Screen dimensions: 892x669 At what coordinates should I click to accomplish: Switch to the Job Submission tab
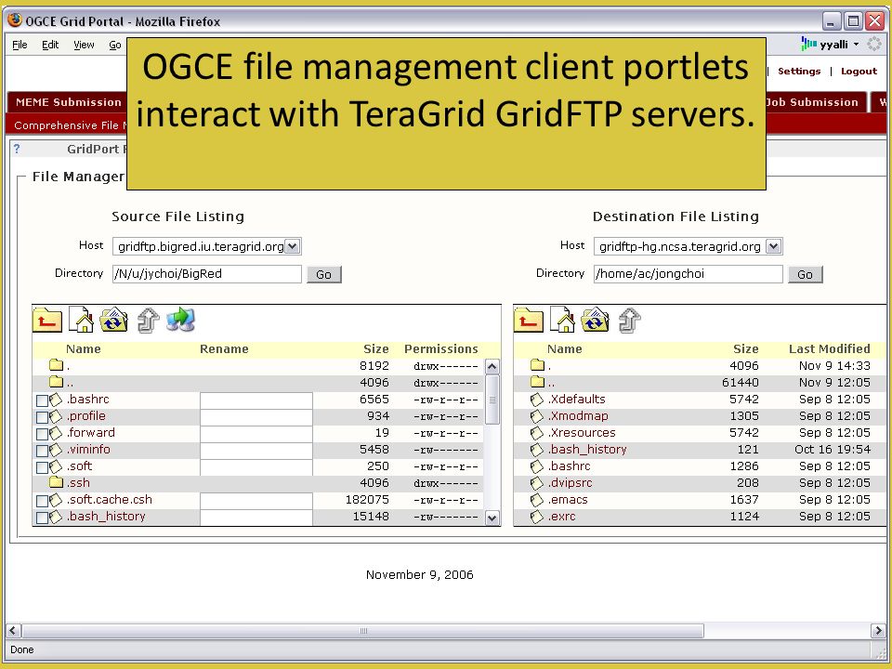816,102
